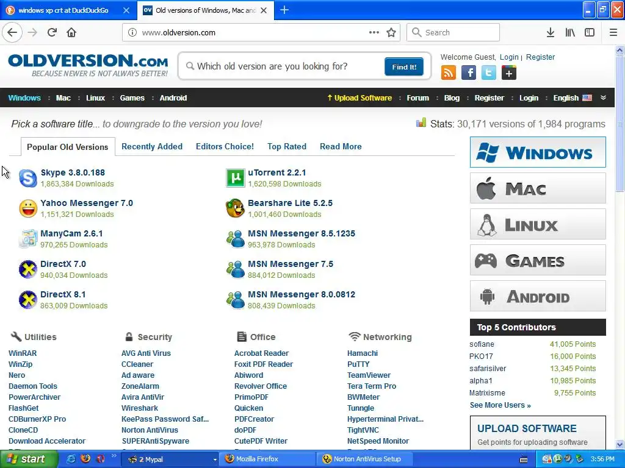Image resolution: width=625 pixels, height=468 pixels.
Task: Open the downloads arrow icon in toolbar
Action: coord(551,32)
